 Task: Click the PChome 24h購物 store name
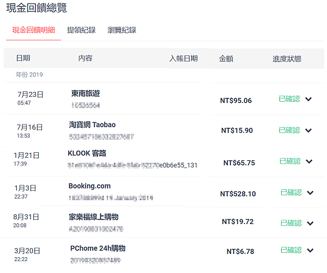click(98, 248)
